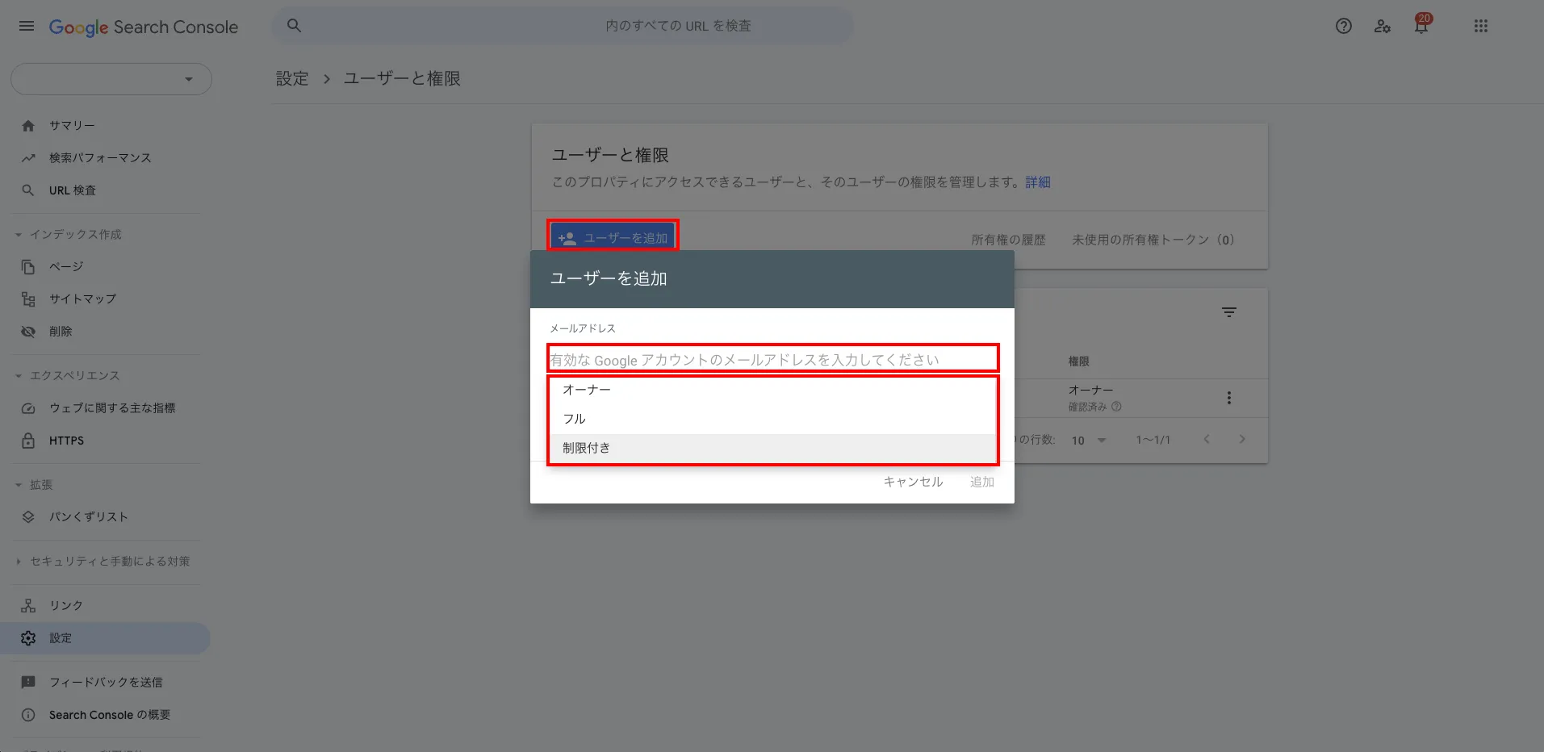Open 検索パフォーマンス in the sidebar
The width and height of the screenshot is (1544, 752).
point(100,158)
